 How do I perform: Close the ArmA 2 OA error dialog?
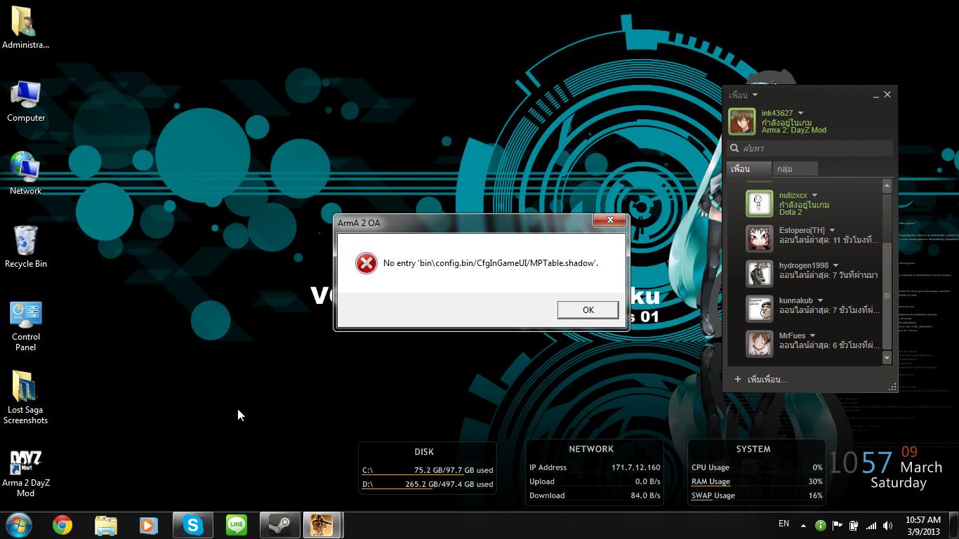(x=609, y=220)
